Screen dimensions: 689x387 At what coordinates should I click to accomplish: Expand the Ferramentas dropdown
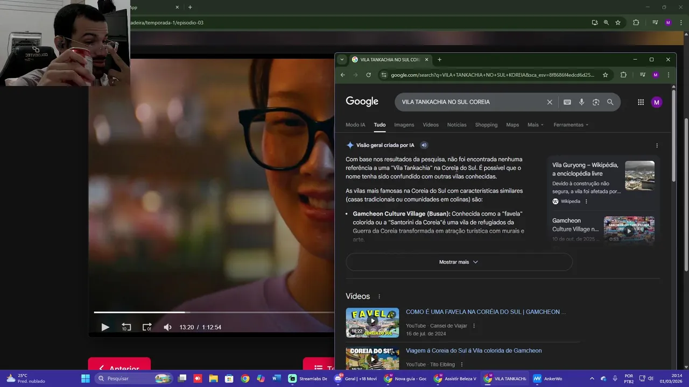pyautogui.click(x=571, y=125)
